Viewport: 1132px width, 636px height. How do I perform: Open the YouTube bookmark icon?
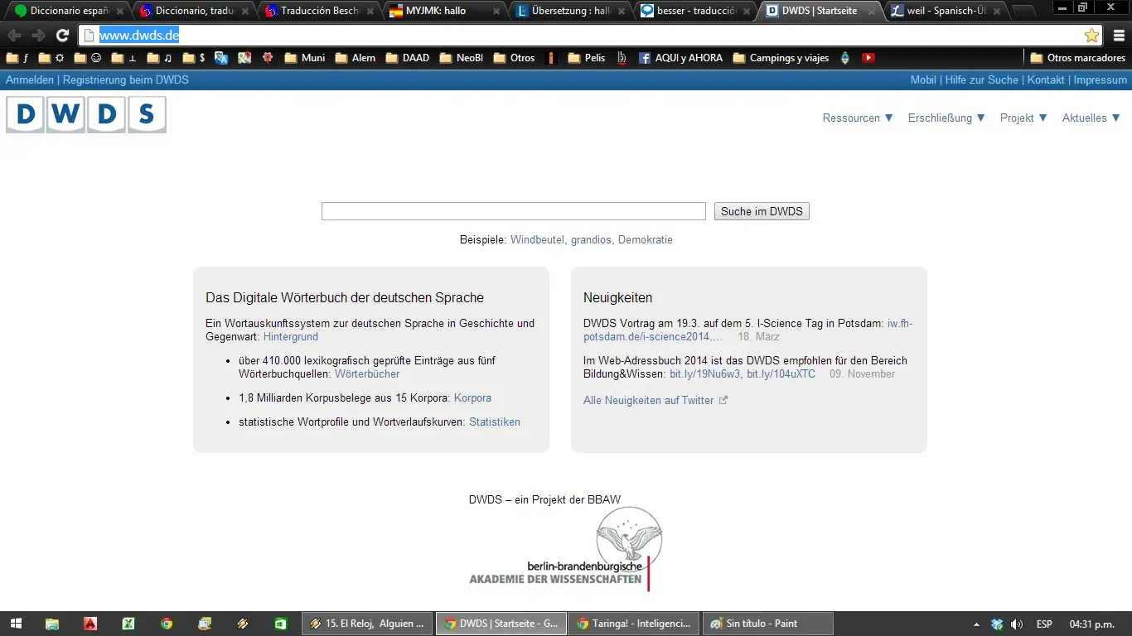coord(868,58)
